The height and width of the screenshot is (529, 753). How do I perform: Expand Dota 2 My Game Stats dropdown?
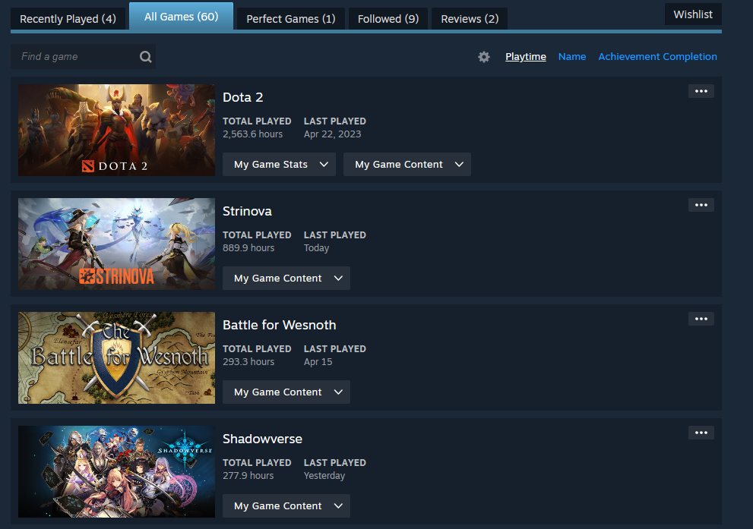[279, 165]
